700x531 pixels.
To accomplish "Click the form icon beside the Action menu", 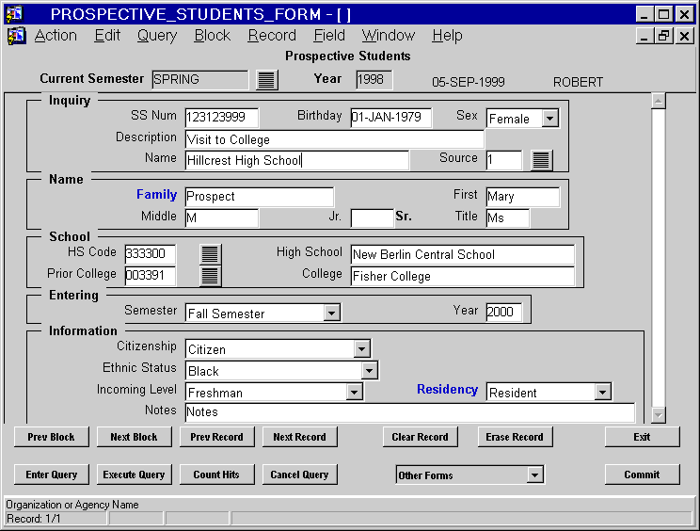I will tap(17, 36).
